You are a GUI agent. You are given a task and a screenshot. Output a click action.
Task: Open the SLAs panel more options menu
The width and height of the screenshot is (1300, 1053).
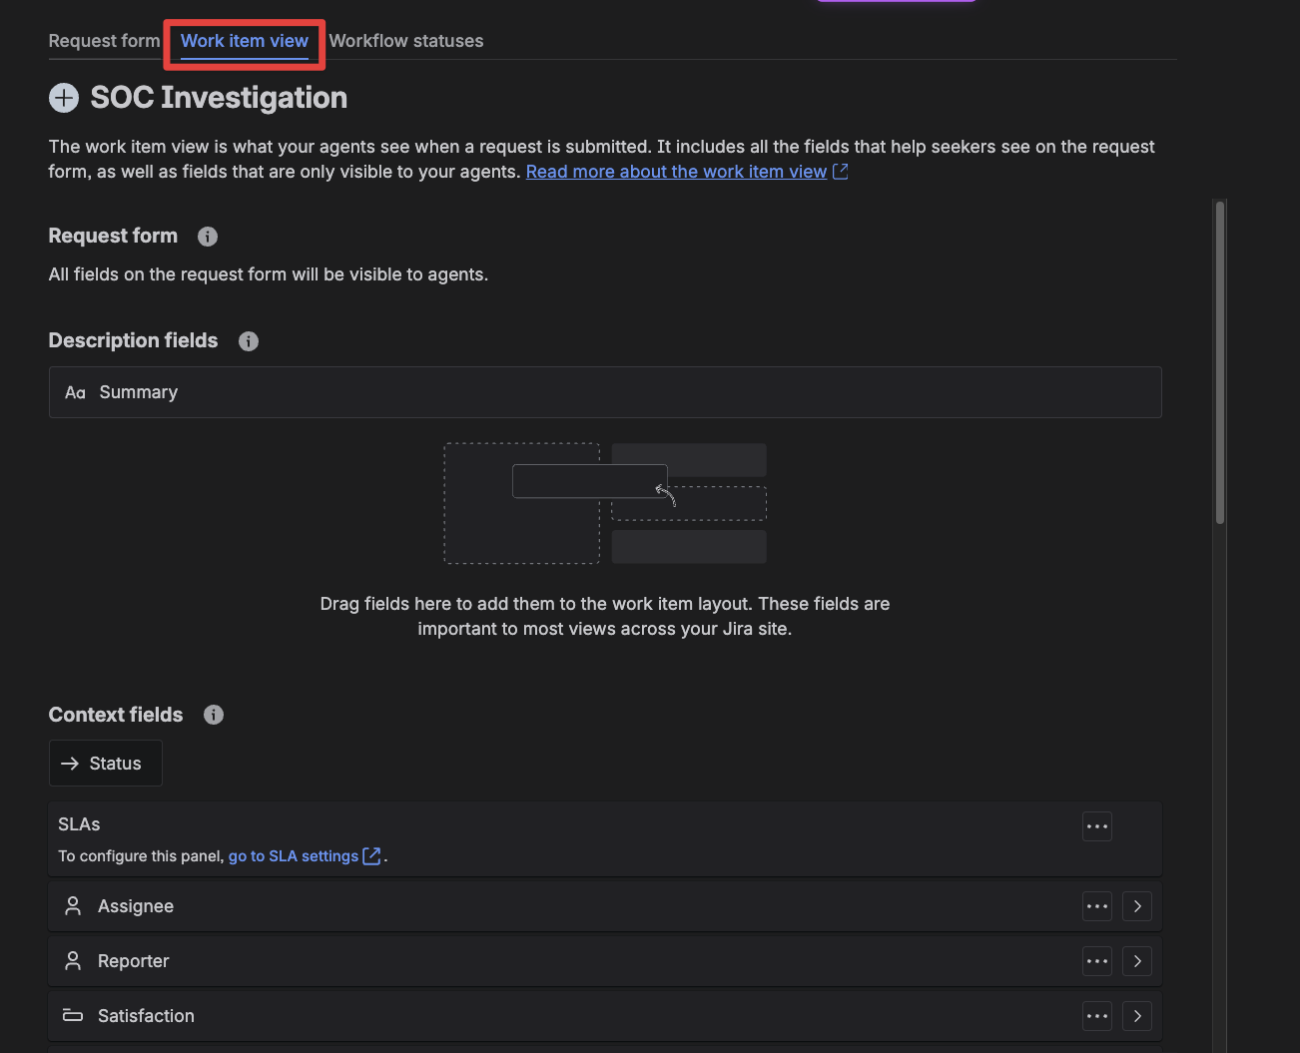pos(1096,826)
